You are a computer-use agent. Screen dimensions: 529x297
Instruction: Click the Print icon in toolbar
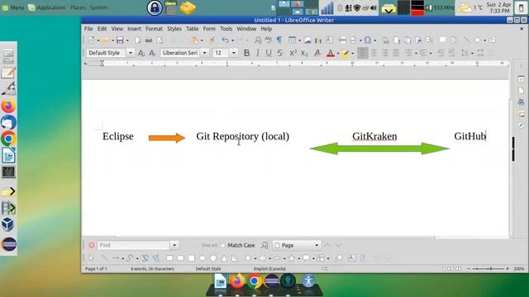[149, 40]
